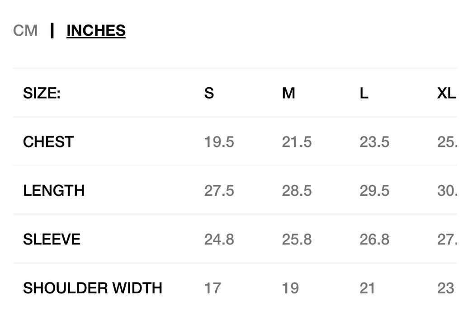
Task: Select sleeve value 26.8 for size L
Action: pos(374,239)
